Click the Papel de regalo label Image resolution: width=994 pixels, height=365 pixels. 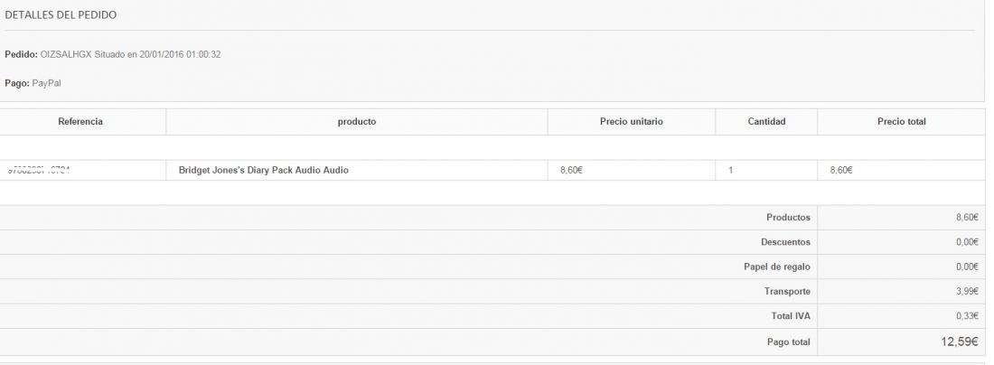[776, 267]
